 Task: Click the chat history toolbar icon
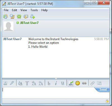[12, 17]
